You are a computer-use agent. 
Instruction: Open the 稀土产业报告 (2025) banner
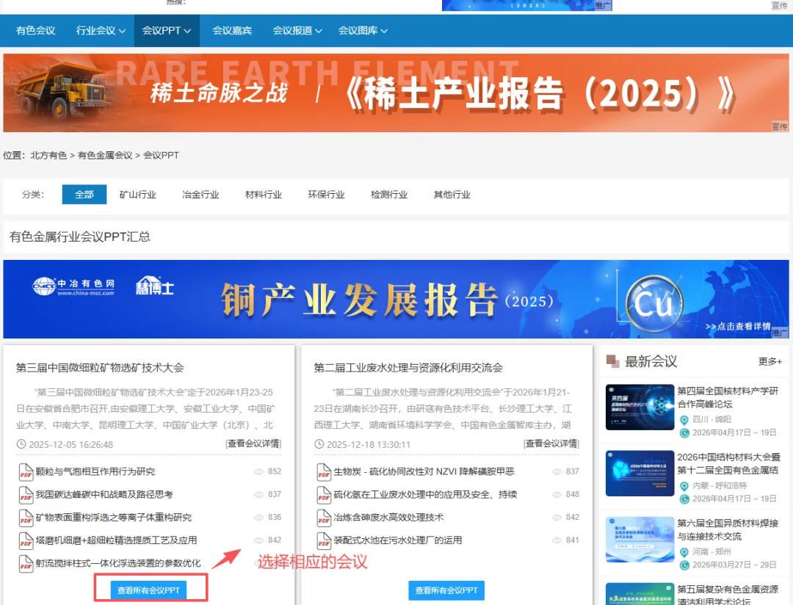tap(396, 93)
